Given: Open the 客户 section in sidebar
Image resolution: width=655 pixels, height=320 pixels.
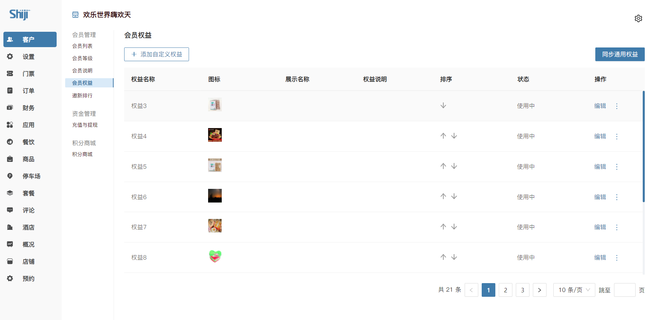Looking at the screenshot, I should 30,39.
